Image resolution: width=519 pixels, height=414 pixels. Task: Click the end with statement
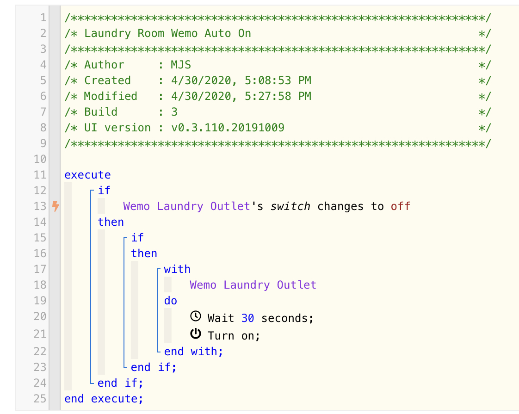click(x=194, y=352)
